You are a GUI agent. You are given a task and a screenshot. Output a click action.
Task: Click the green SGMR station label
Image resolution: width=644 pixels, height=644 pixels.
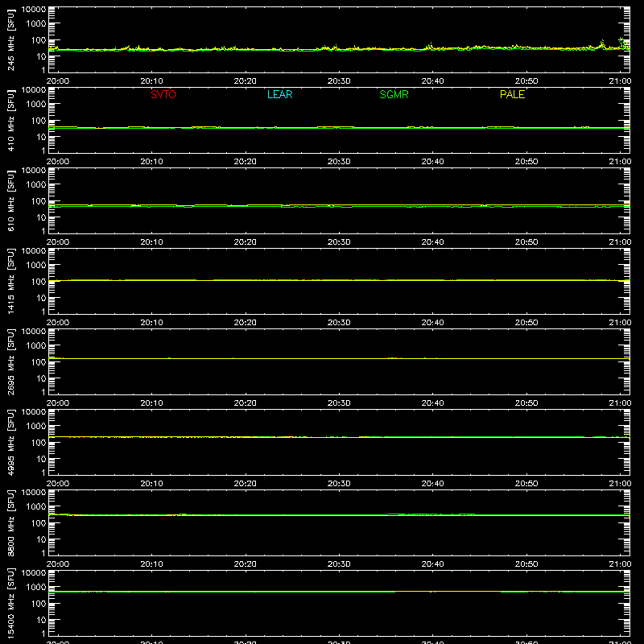point(394,94)
